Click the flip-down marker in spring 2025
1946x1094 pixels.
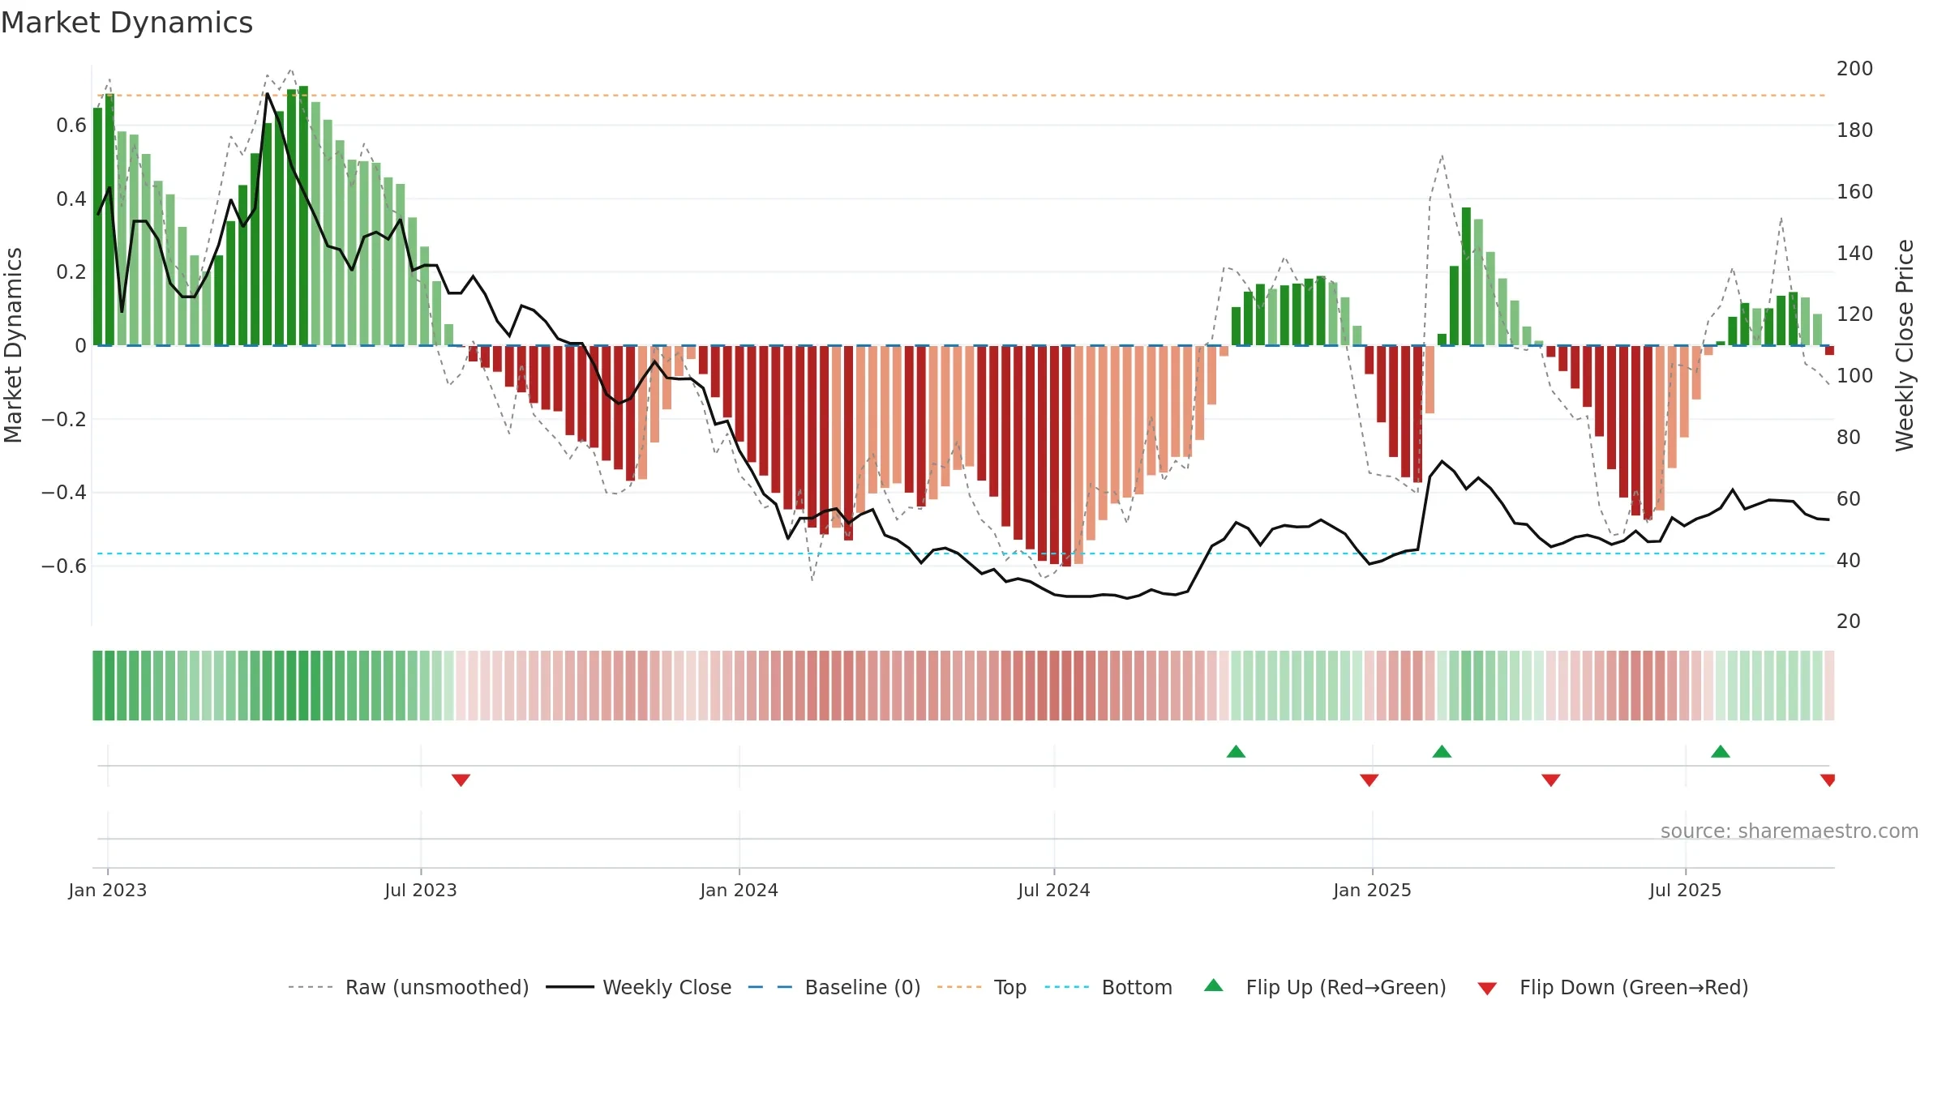(1551, 780)
